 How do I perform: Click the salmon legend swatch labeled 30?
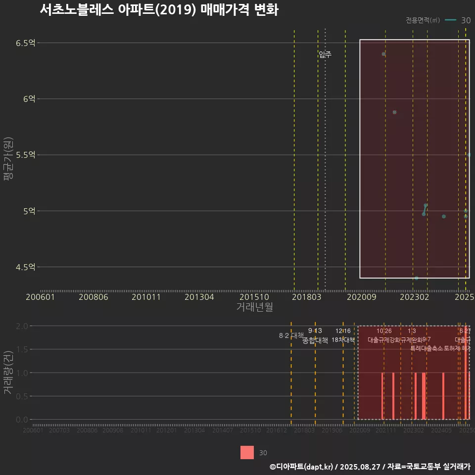[247, 452]
